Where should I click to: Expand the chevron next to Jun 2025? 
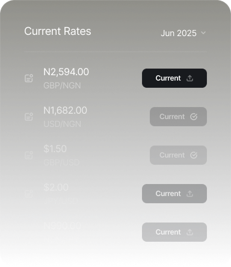pos(203,32)
